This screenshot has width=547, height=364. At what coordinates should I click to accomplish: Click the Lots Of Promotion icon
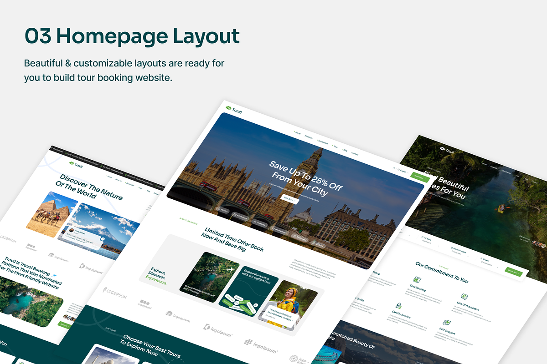pyautogui.click(x=464, y=296)
